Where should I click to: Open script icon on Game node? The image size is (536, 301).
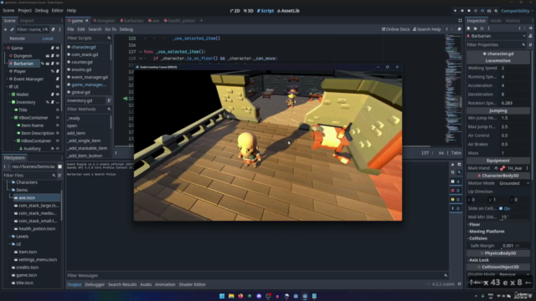[52, 48]
